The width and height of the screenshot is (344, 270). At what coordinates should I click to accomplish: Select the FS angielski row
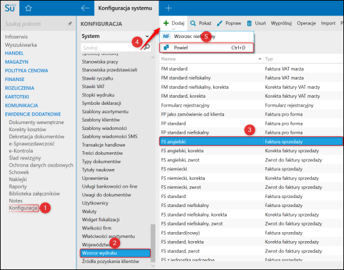[x=251, y=141]
